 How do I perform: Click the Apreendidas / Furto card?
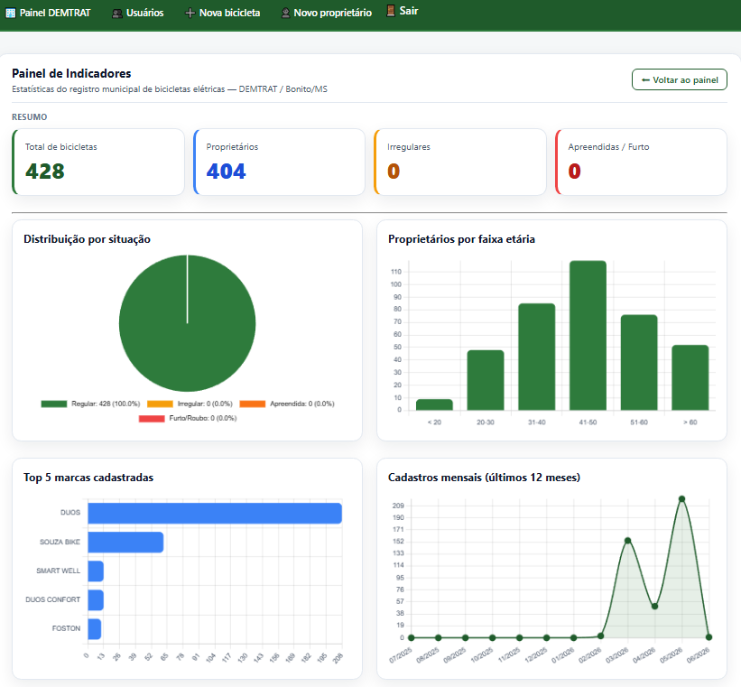[642, 162]
